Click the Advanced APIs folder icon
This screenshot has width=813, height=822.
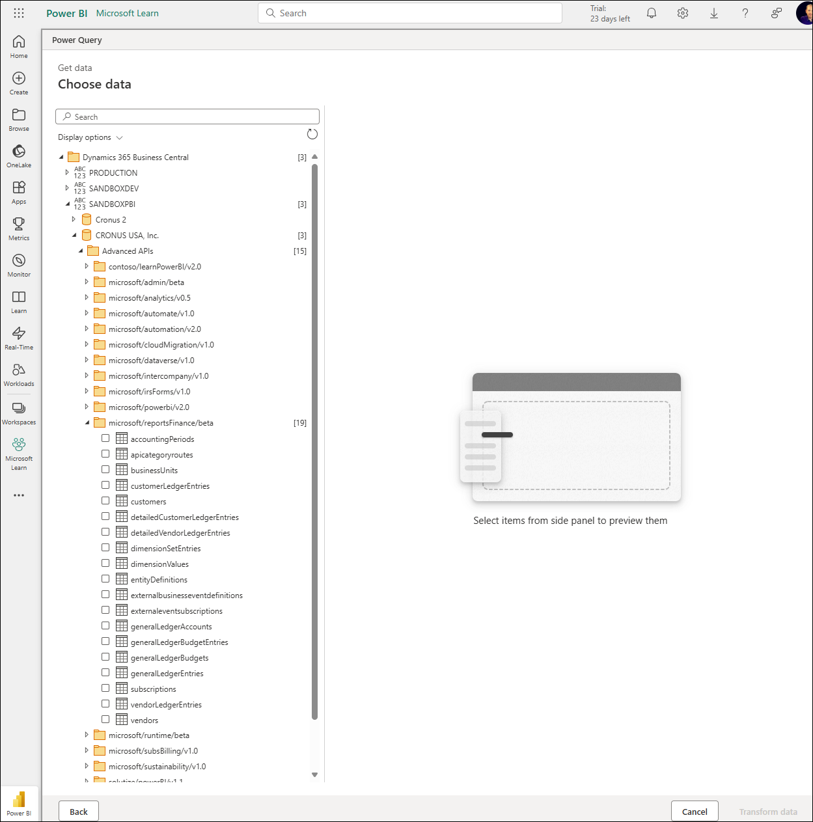93,251
